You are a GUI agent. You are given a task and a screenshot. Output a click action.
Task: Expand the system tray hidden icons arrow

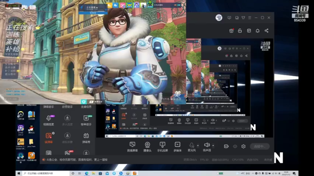(253, 173)
